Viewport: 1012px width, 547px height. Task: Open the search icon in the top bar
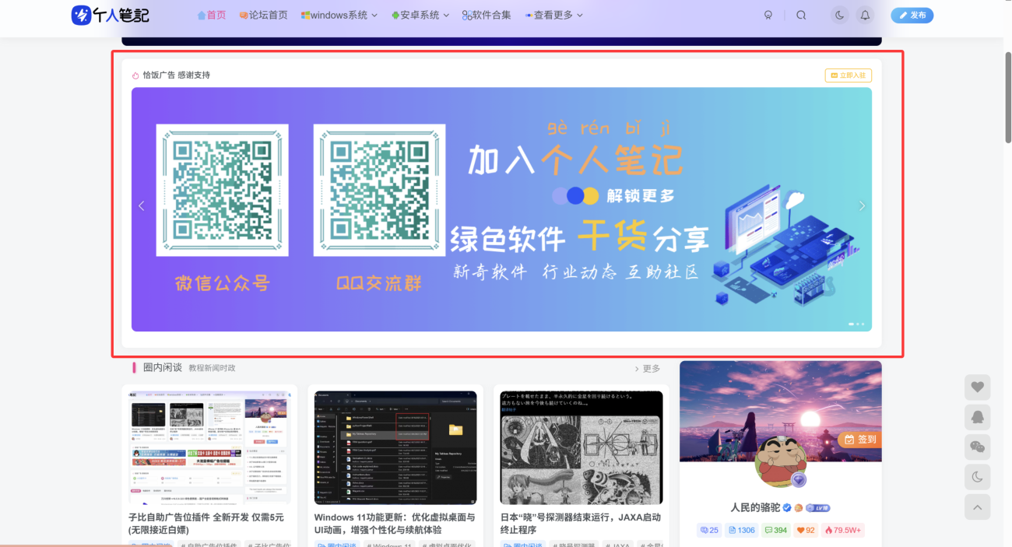click(801, 15)
